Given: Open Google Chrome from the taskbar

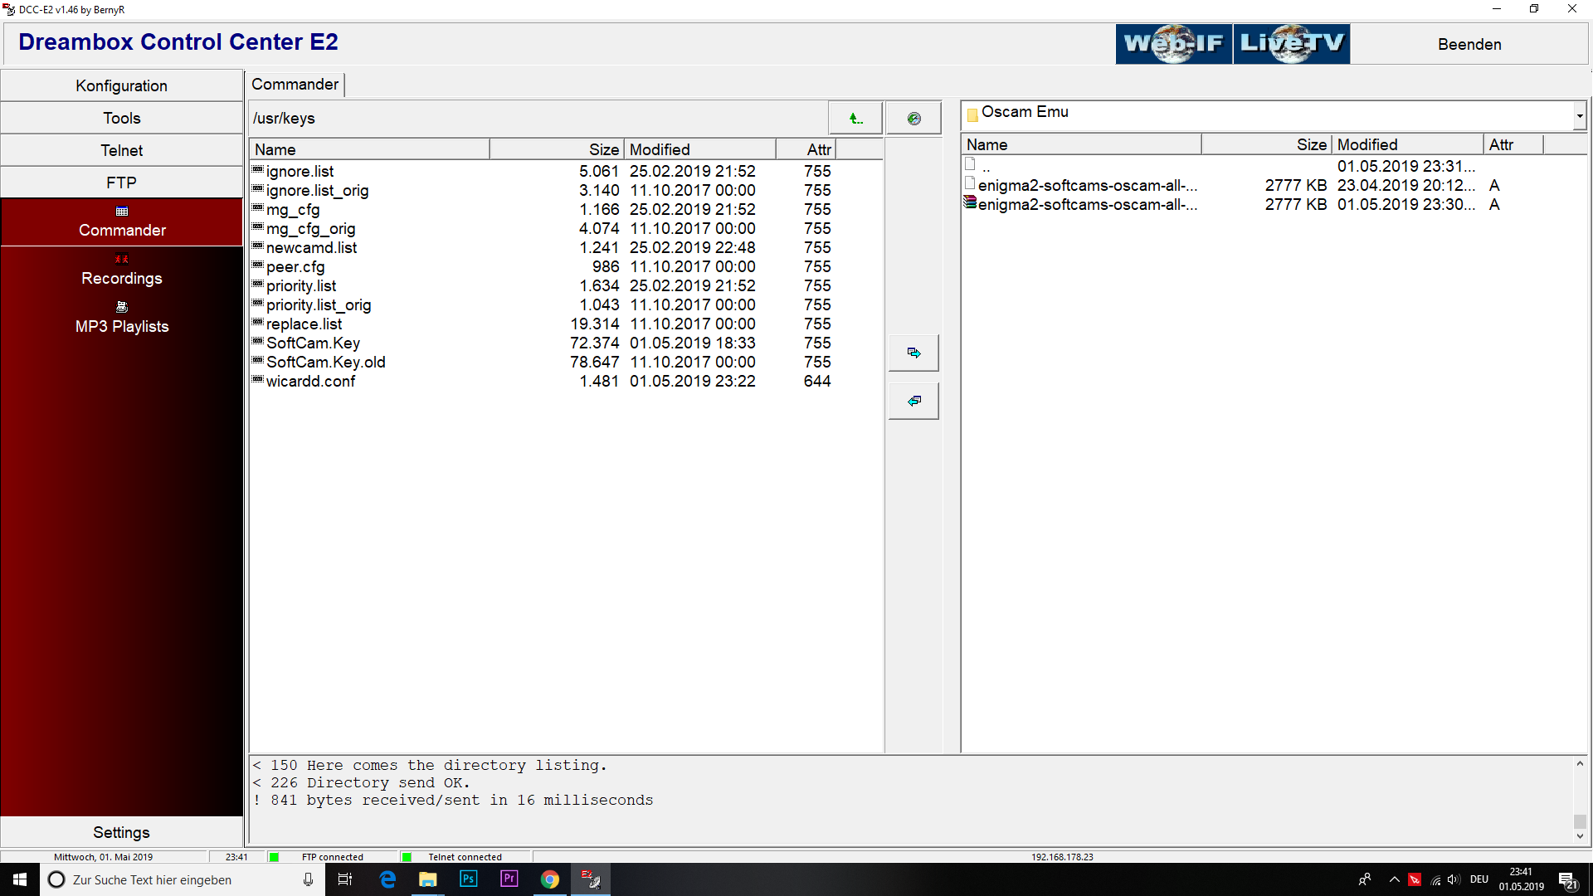Looking at the screenshot, I should (x=550, y=879).
